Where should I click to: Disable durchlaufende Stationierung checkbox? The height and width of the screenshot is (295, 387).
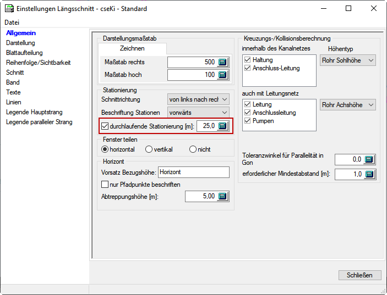coord(106,126)
